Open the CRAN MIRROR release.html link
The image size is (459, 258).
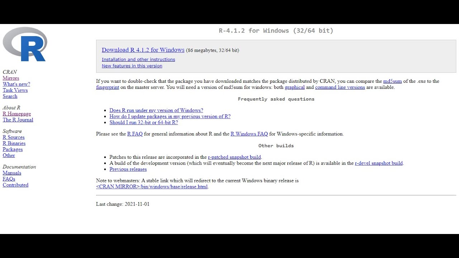pyautogui.click(x=152, y=187)
